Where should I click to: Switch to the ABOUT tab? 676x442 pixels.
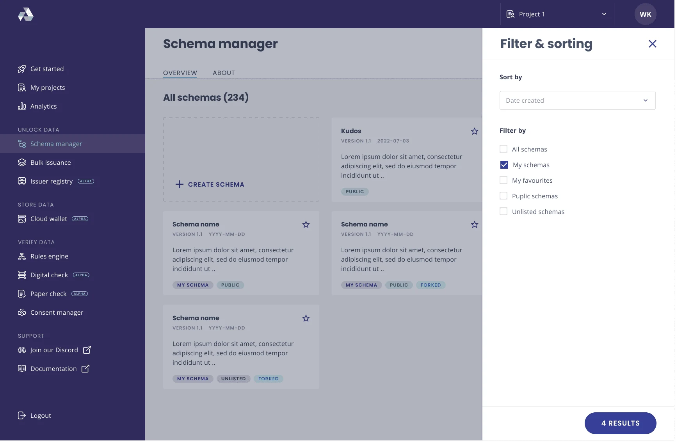click(x=224, y=73)
